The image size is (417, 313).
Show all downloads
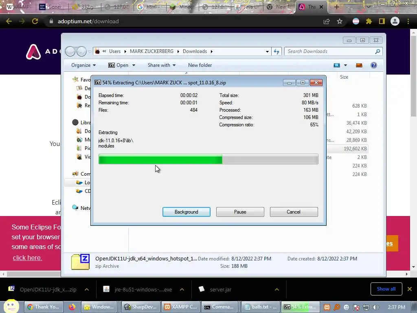pos(386,289)
